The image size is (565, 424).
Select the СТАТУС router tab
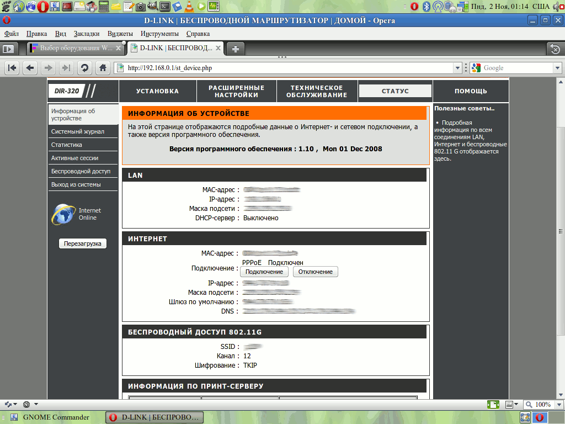coord(395,91)
